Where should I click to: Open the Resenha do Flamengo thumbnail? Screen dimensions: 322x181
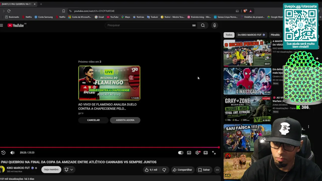(109, 83)
